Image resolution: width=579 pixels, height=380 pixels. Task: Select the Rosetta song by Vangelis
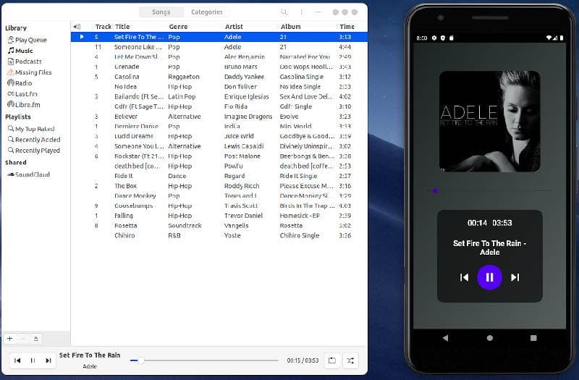(x=219, y=226)
